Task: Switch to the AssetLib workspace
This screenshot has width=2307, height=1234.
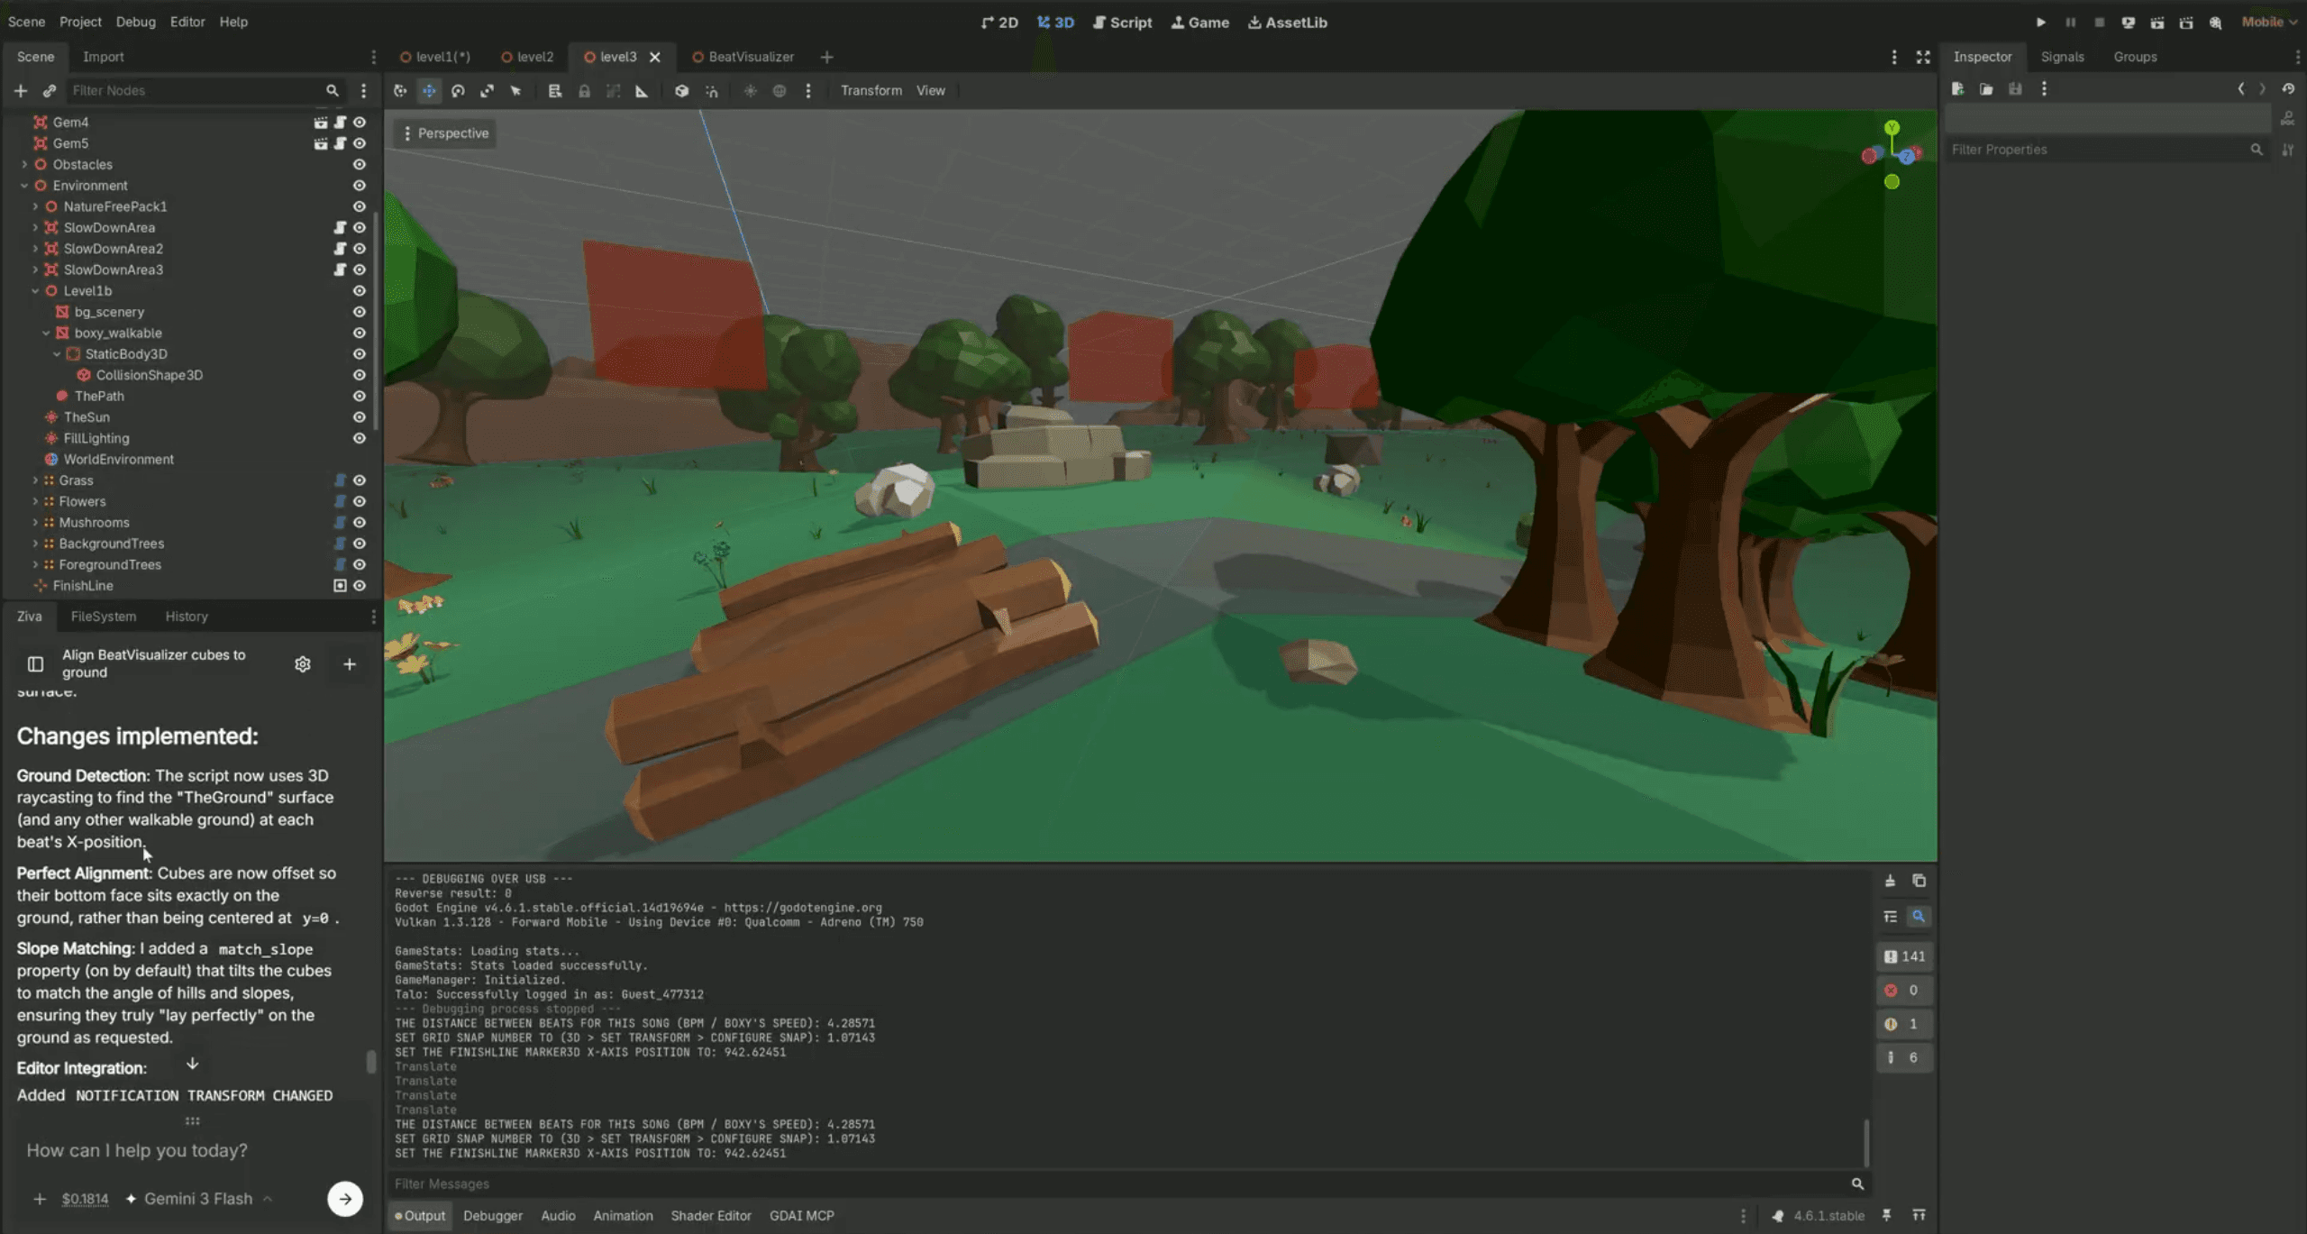Action: click(1287, 23)
